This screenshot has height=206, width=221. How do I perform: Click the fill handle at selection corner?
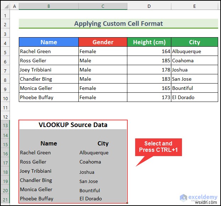[127, 203]
